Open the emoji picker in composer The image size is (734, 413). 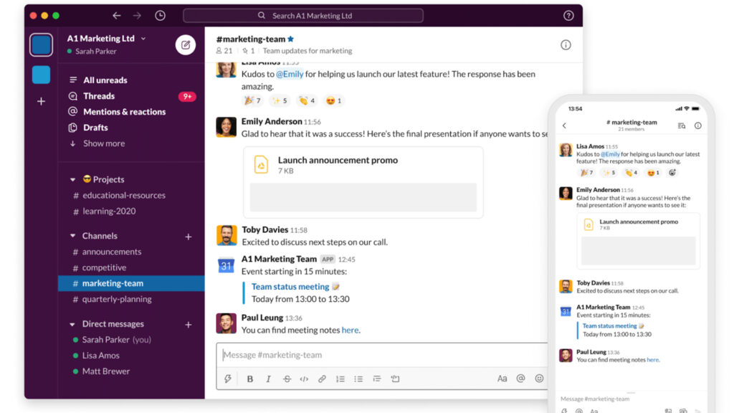coord(539,379)
